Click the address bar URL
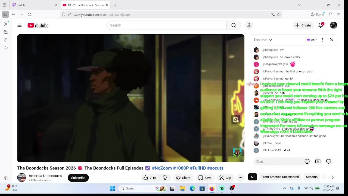 click(x=102, y=14)
